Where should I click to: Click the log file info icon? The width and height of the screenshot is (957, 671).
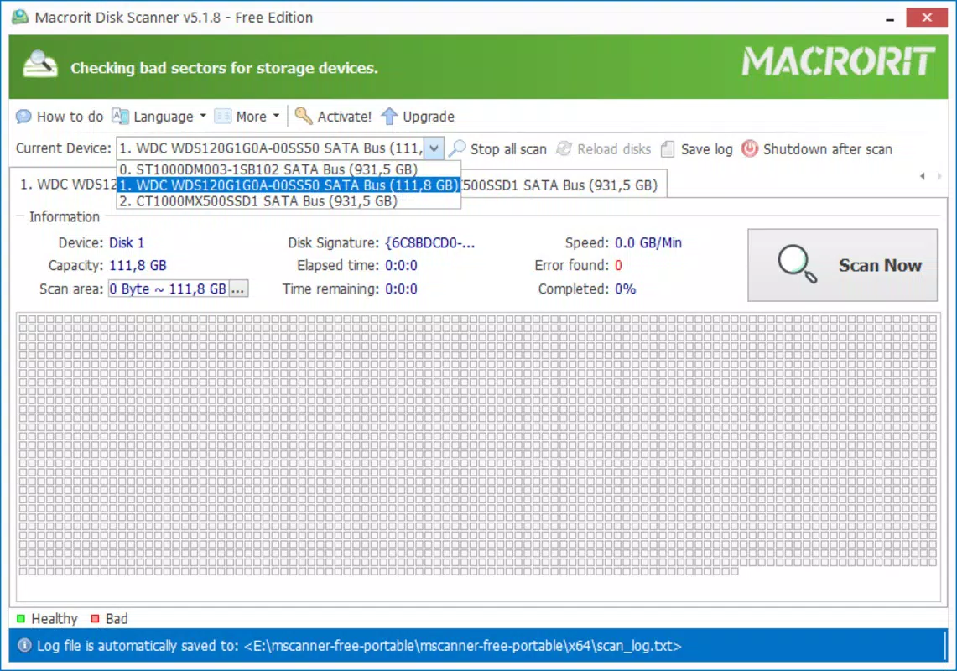[24, 645]
